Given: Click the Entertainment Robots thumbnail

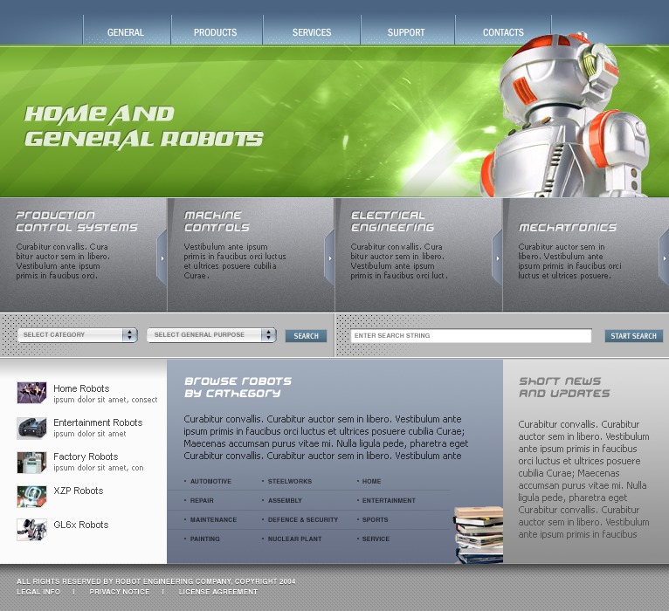Looking at the screenshot, I should pos(31,428).
